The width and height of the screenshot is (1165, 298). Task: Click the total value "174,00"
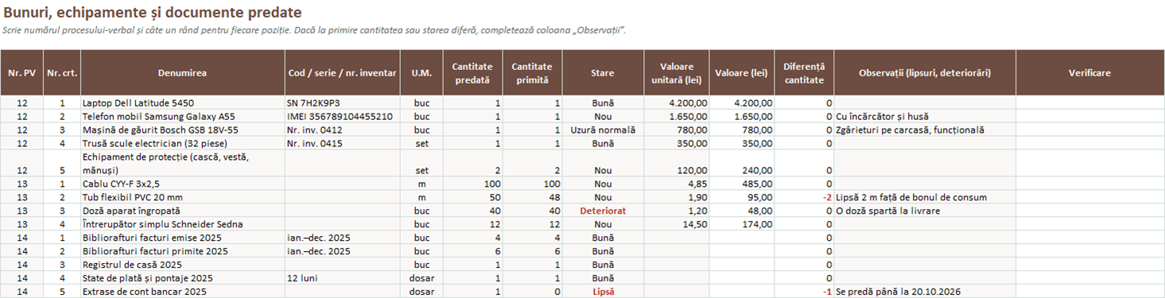coord(742,224)
